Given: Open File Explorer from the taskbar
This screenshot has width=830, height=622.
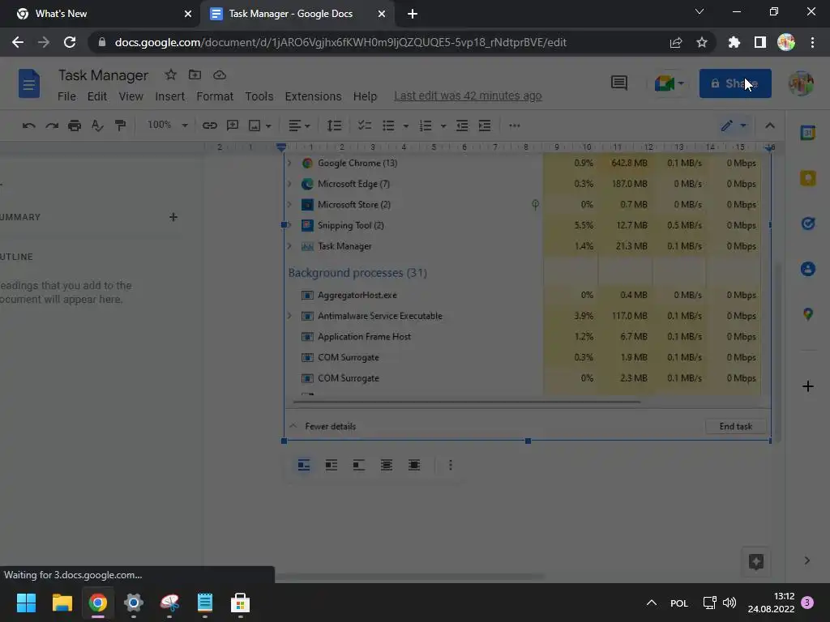Looking at the screenshot, I should 62,603.
